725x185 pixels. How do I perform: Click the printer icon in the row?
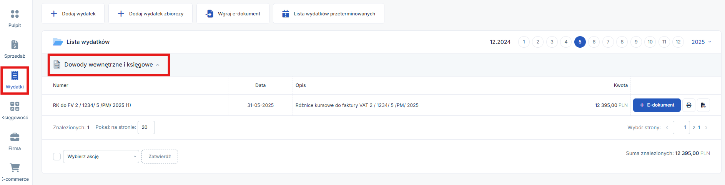pyautogui.click(x=689, y=105)
